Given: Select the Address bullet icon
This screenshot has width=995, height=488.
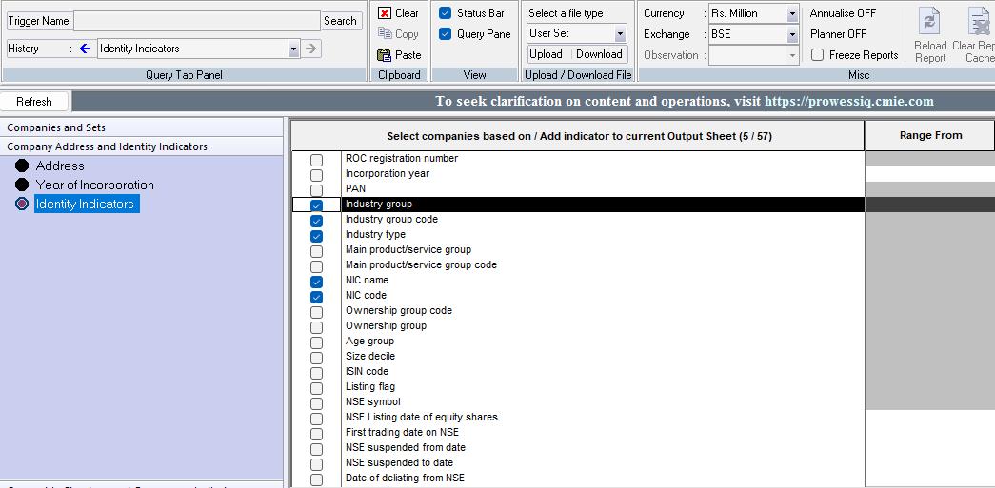Looking at the screenshot, I should click(22, 166).
